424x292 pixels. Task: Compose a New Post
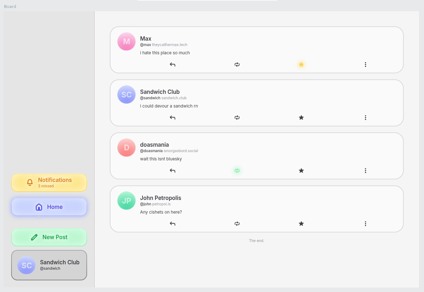click(49, 237)
